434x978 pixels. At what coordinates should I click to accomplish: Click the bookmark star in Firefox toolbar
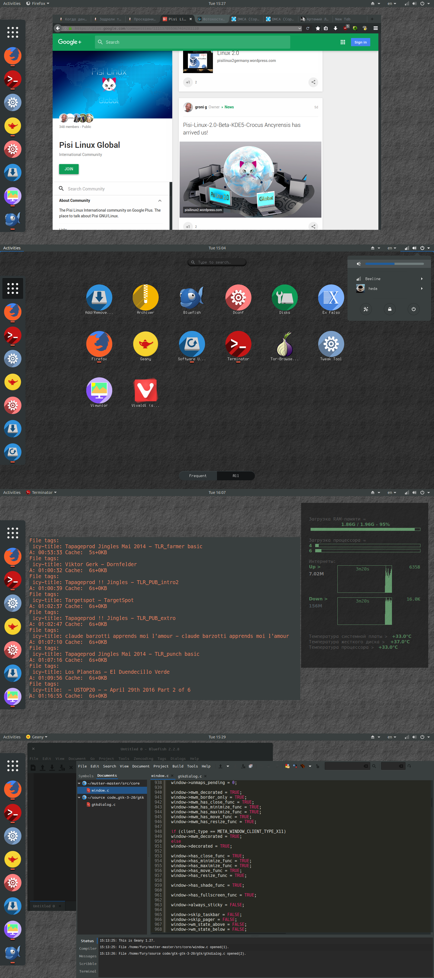(318, 29)
